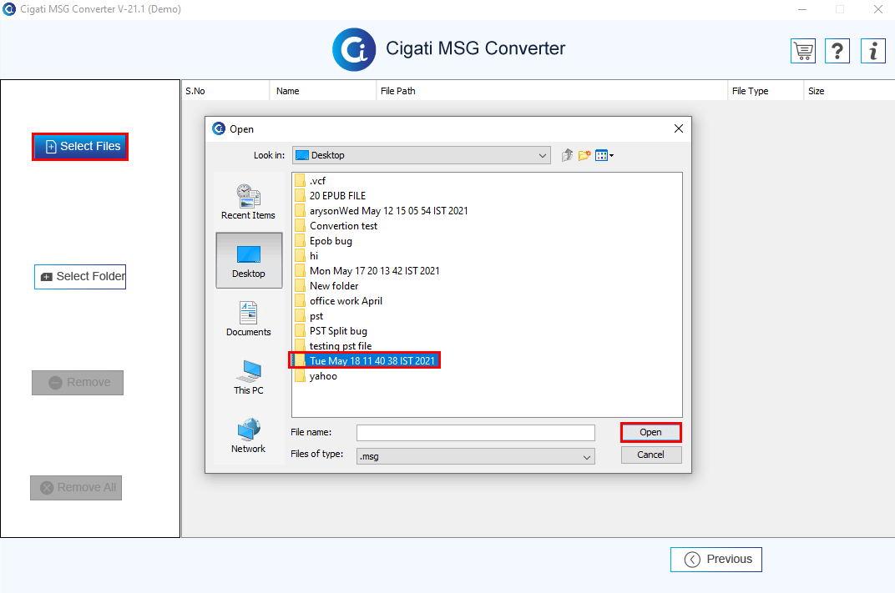Open This PC location
This screenshot has height=593, width=895.
click(x=248, y=377)
